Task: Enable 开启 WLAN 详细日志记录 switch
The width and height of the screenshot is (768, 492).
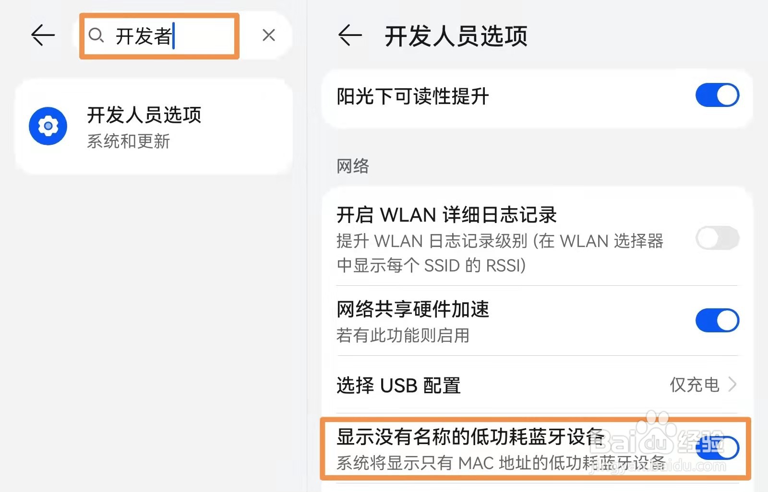Action: click(717, 238)
